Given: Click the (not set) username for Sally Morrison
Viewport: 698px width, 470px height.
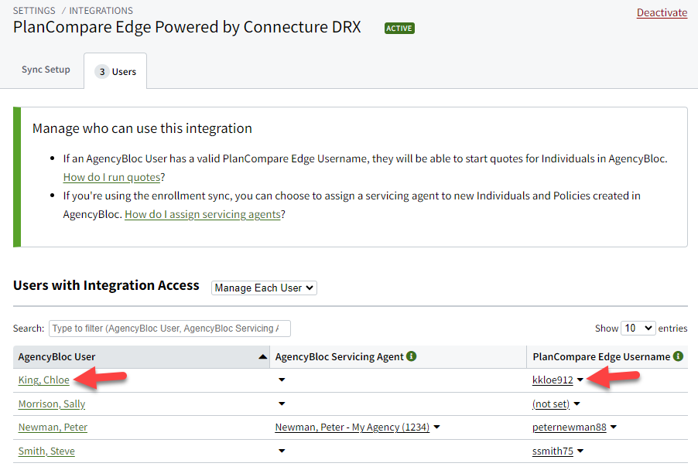Looking at the screenshot, I should tap(551, 404).
